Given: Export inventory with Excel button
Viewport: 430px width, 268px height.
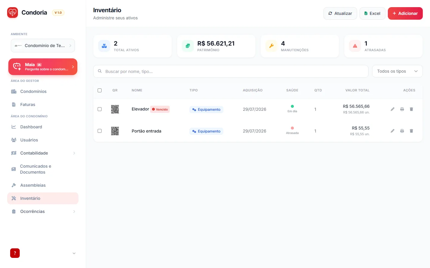Looking at the screenshot, I should pos(372,13).
